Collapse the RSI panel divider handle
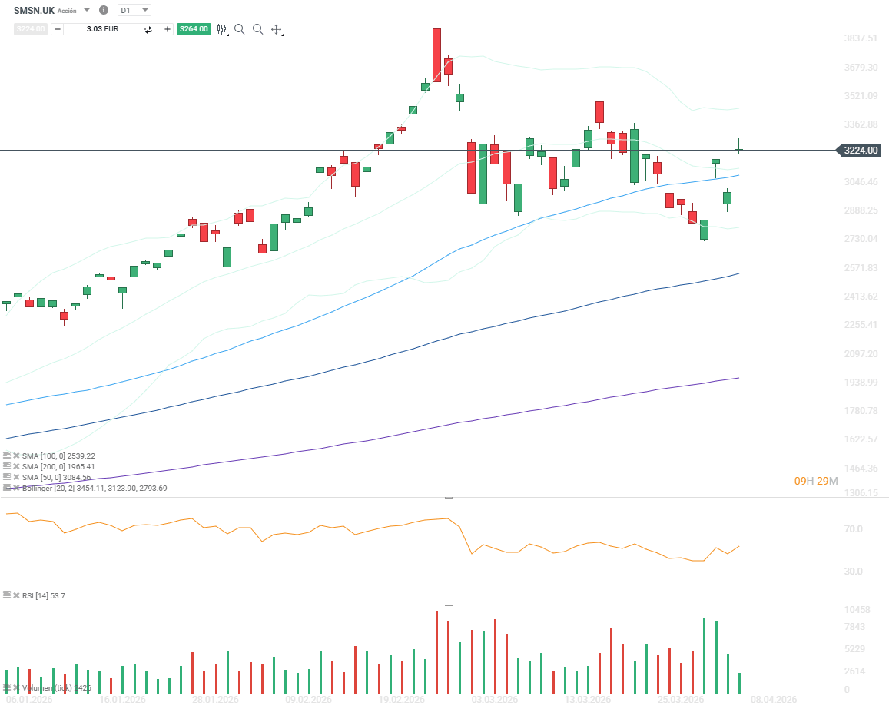The height and width of the screenshot is (709, 889). point(449,498)
